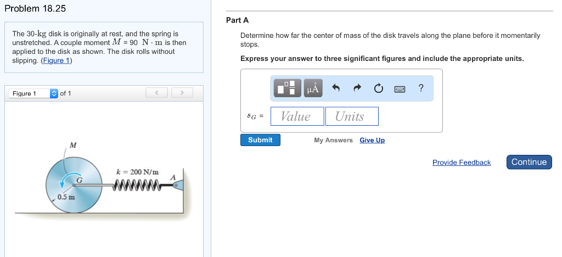562x257 pixels.
Task: Open My Answers history
Action: (x=333, y=141)
